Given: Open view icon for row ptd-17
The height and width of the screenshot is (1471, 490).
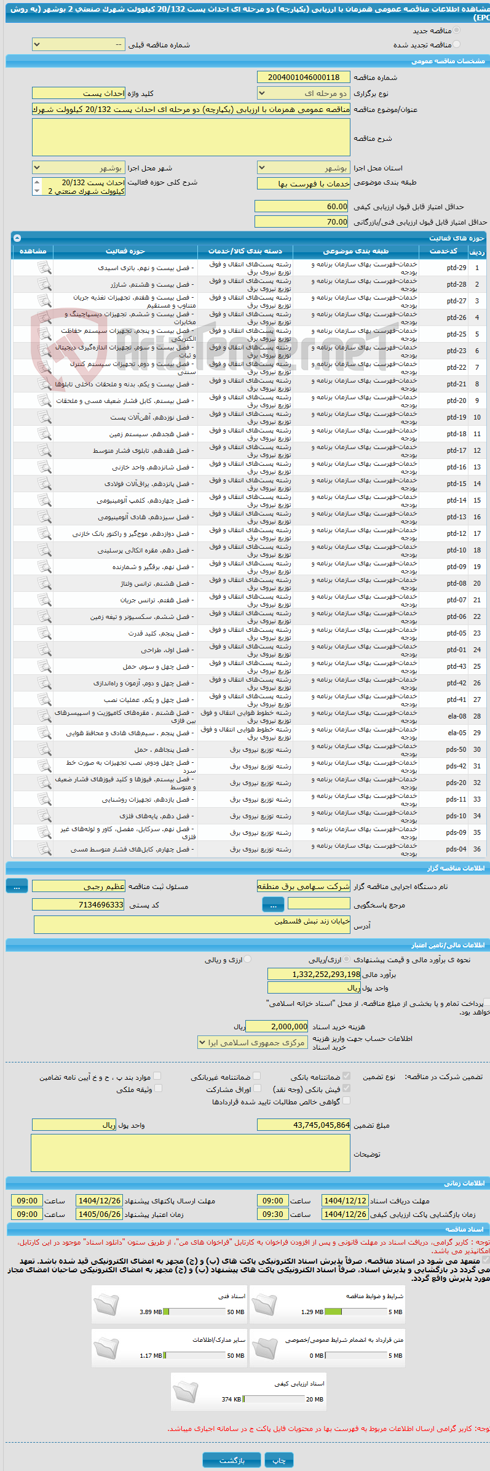Looking at the screenshot, I should click(x=44, y=450).
